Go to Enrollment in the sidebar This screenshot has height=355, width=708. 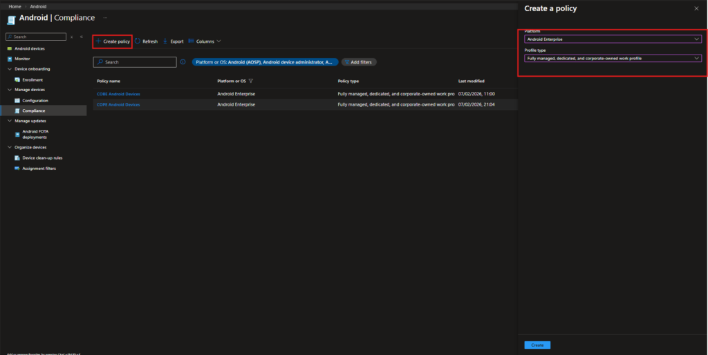point(32,80)
